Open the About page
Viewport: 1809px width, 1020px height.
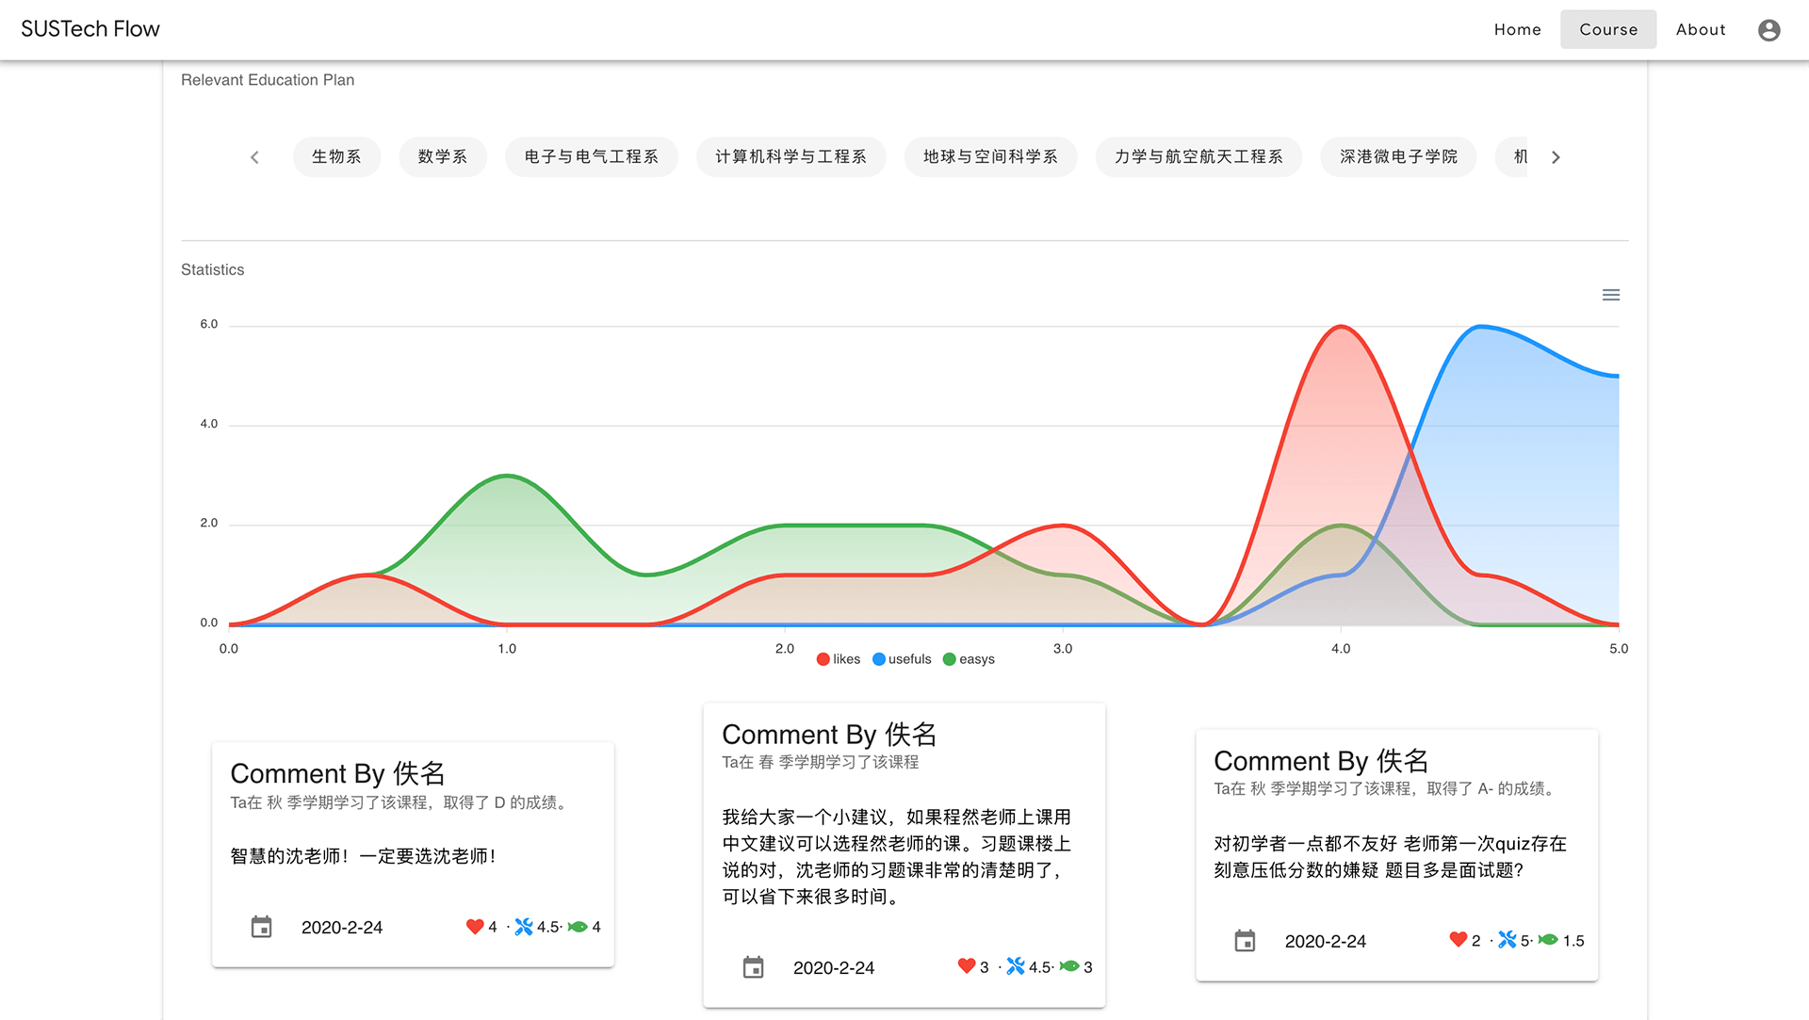point(1700,29)
